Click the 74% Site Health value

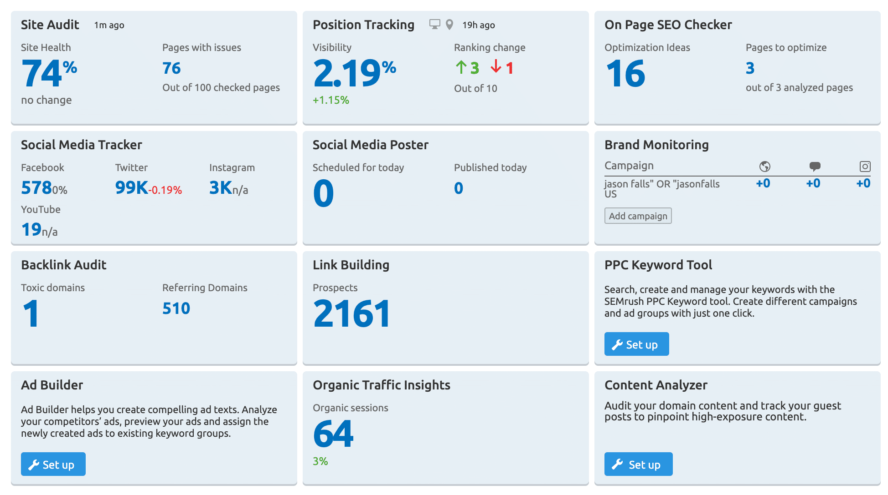point(49,73)
